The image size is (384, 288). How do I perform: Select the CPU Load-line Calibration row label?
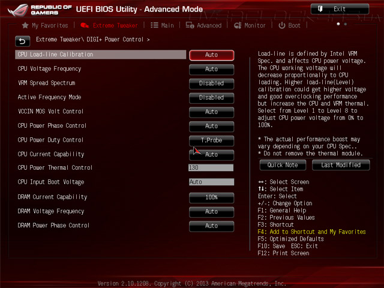tap(101, 55)
